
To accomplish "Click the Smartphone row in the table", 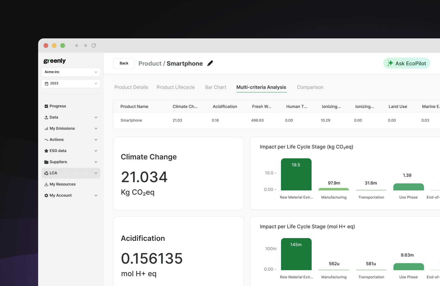I will [x=131, y=120].
